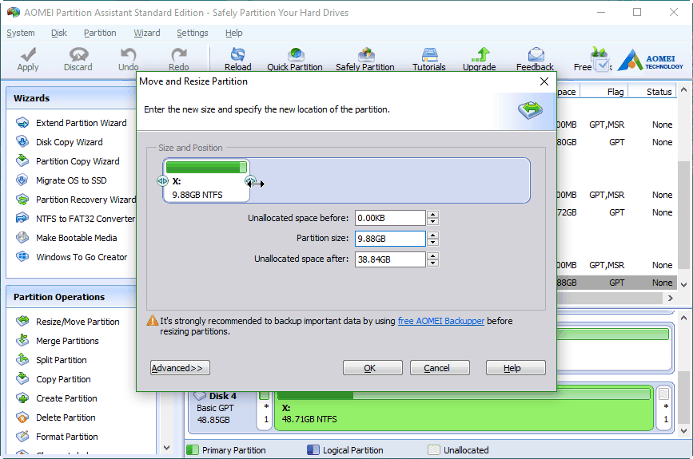
Task: Click the Free backup toolbar icon
Action: point(592,59)
